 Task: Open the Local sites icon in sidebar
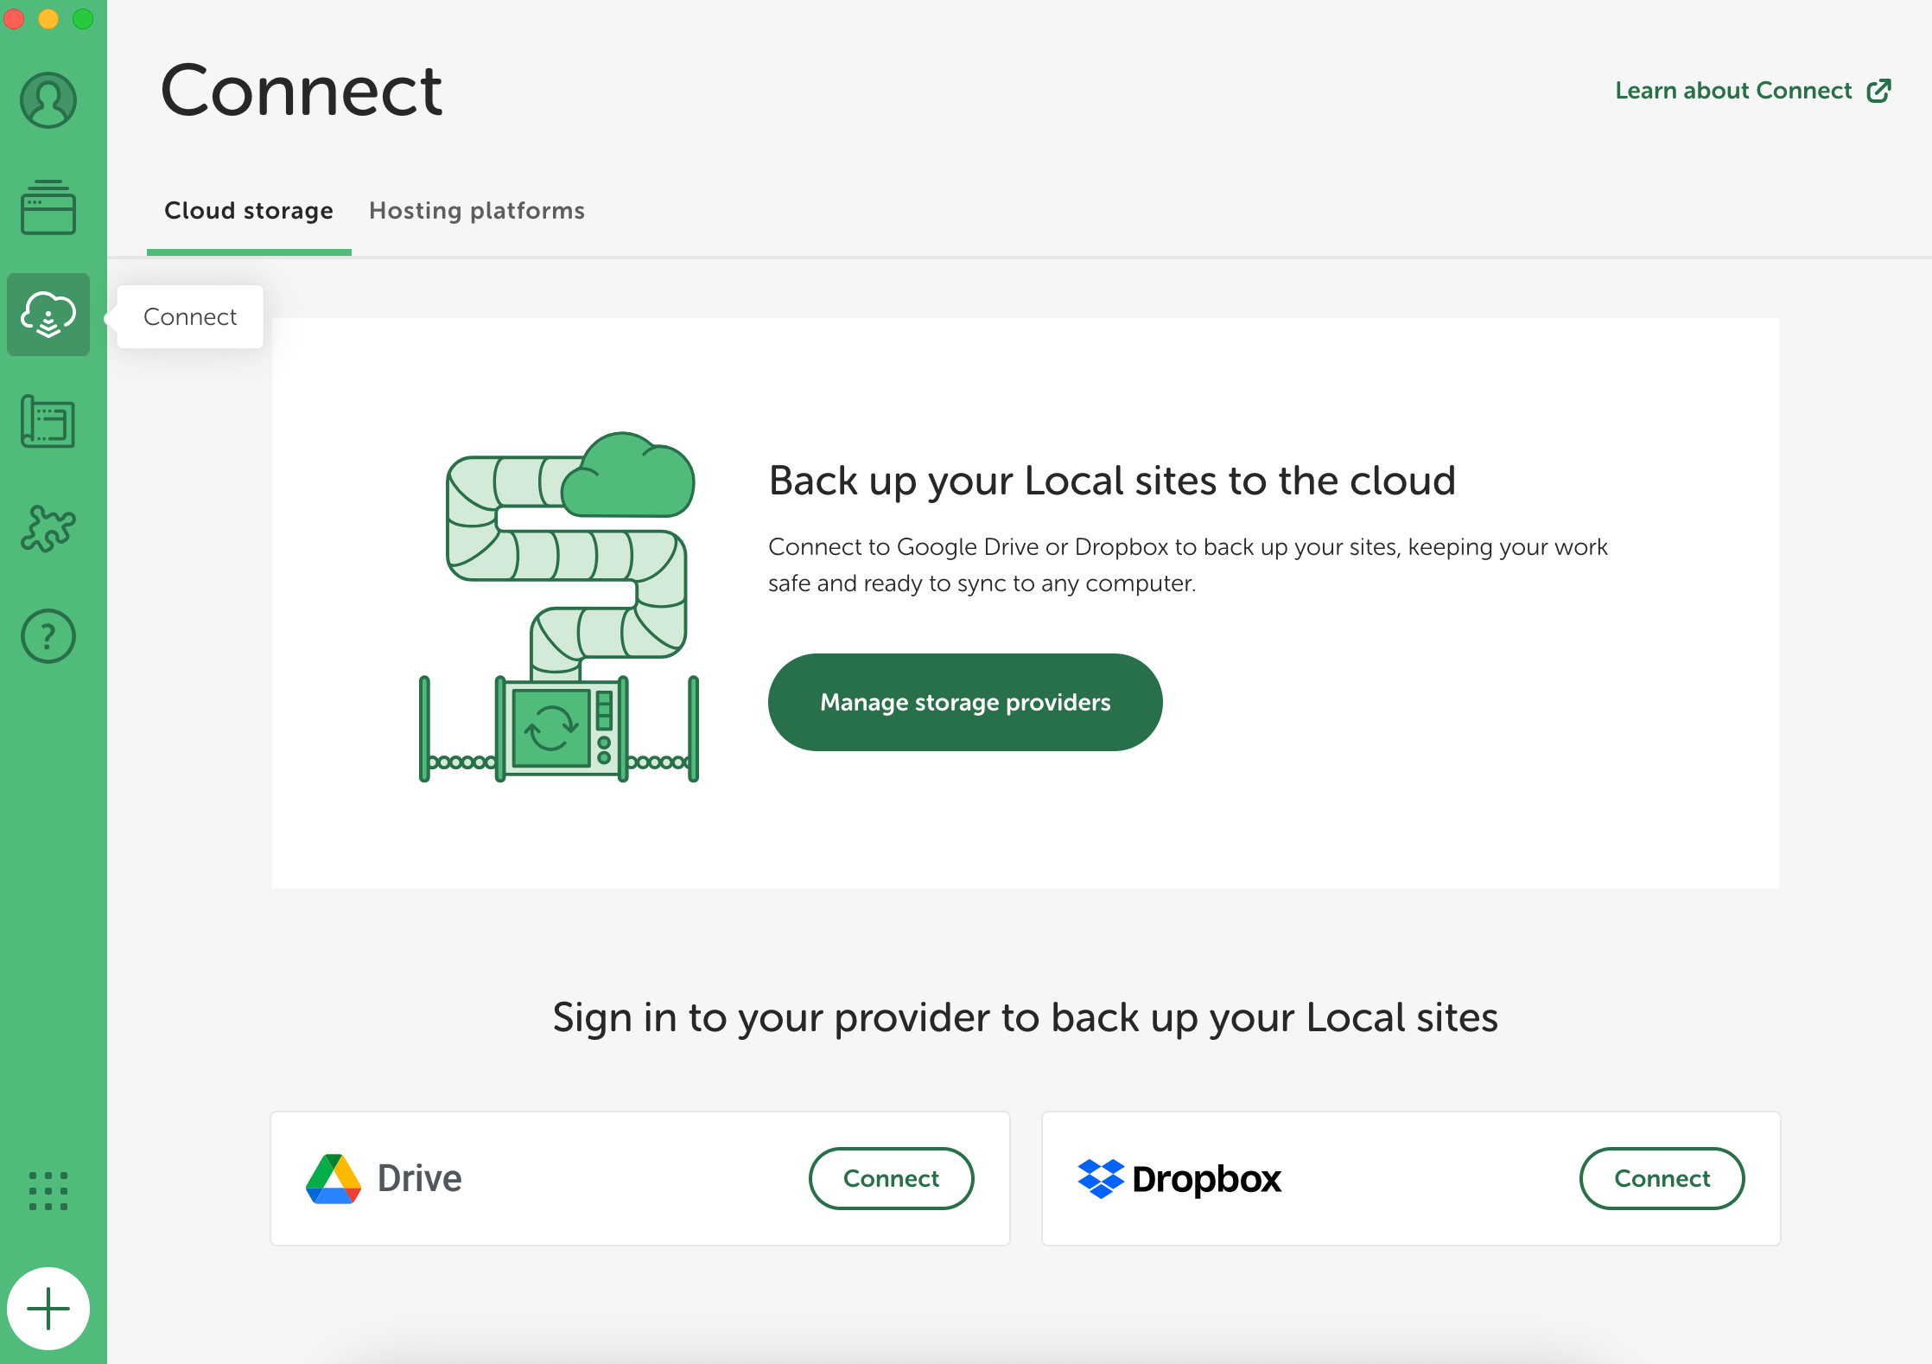click(48, 207)
